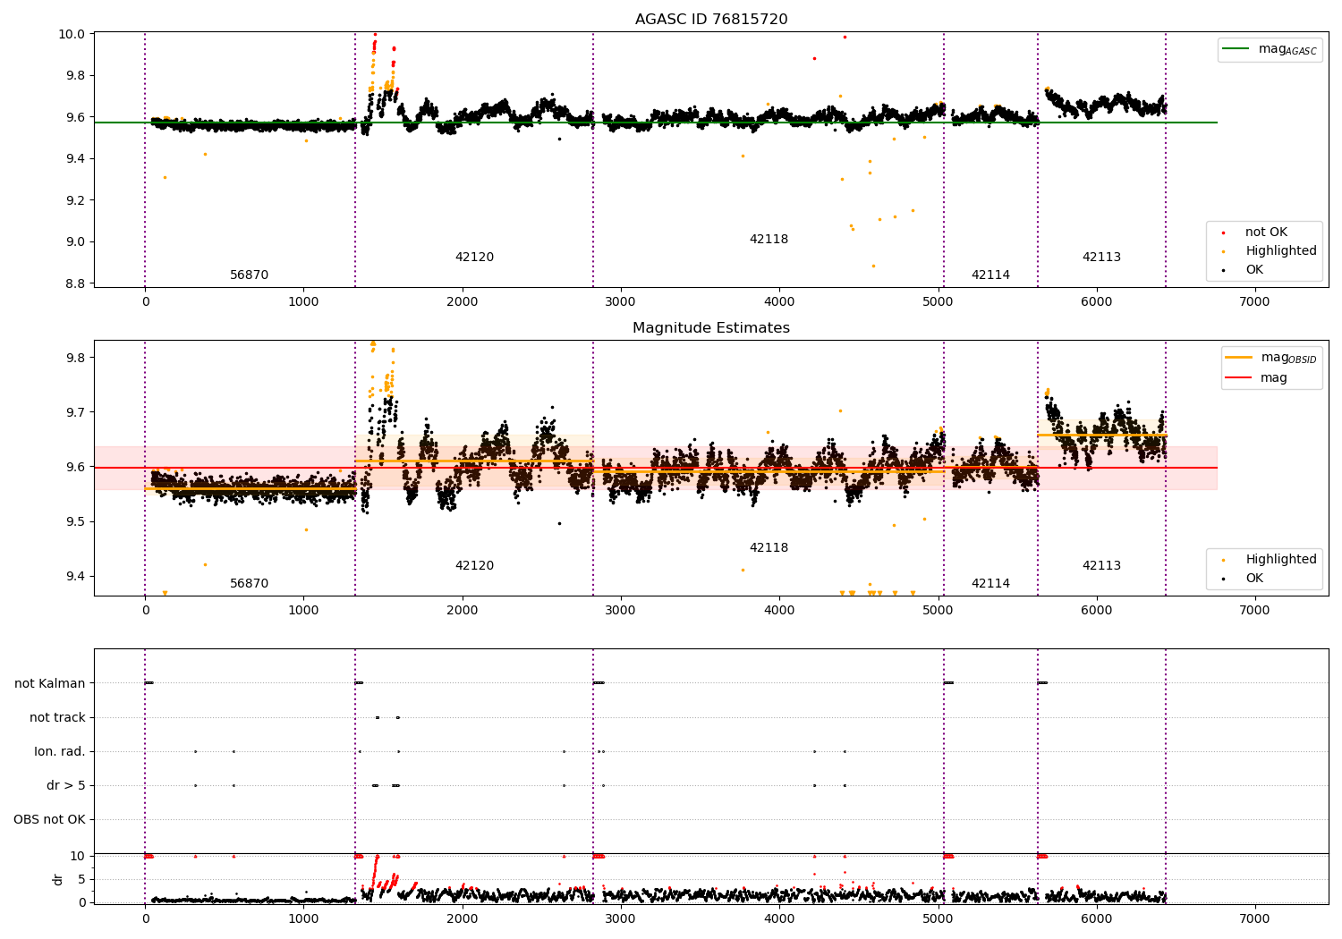
Task: Click the 10 tick label on the dr axis
Action: 78,856
